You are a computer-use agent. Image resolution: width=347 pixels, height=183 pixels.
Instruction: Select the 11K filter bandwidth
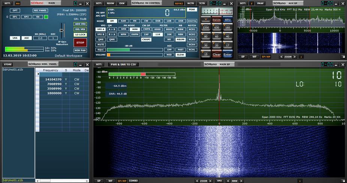coord(158,34)
